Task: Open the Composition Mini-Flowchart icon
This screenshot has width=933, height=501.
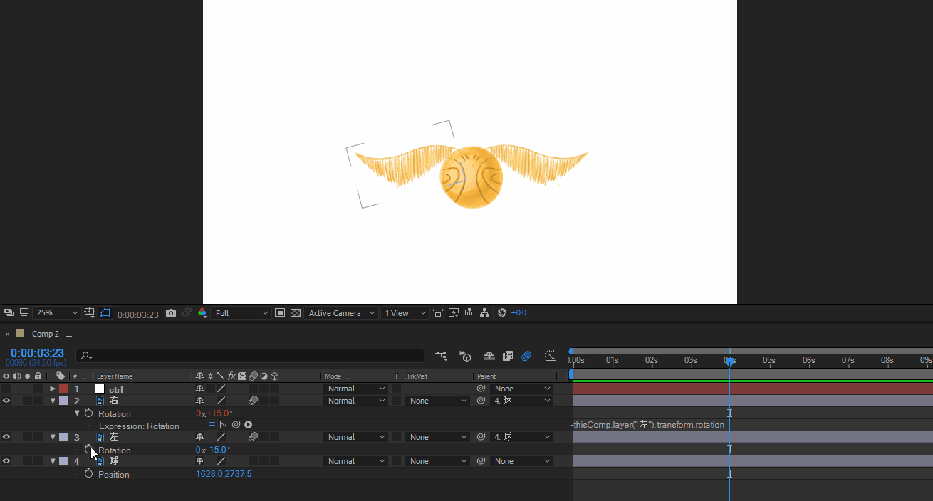Action: (x=442, y=356)
